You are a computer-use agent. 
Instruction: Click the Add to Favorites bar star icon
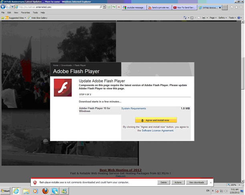pos(2,18)
